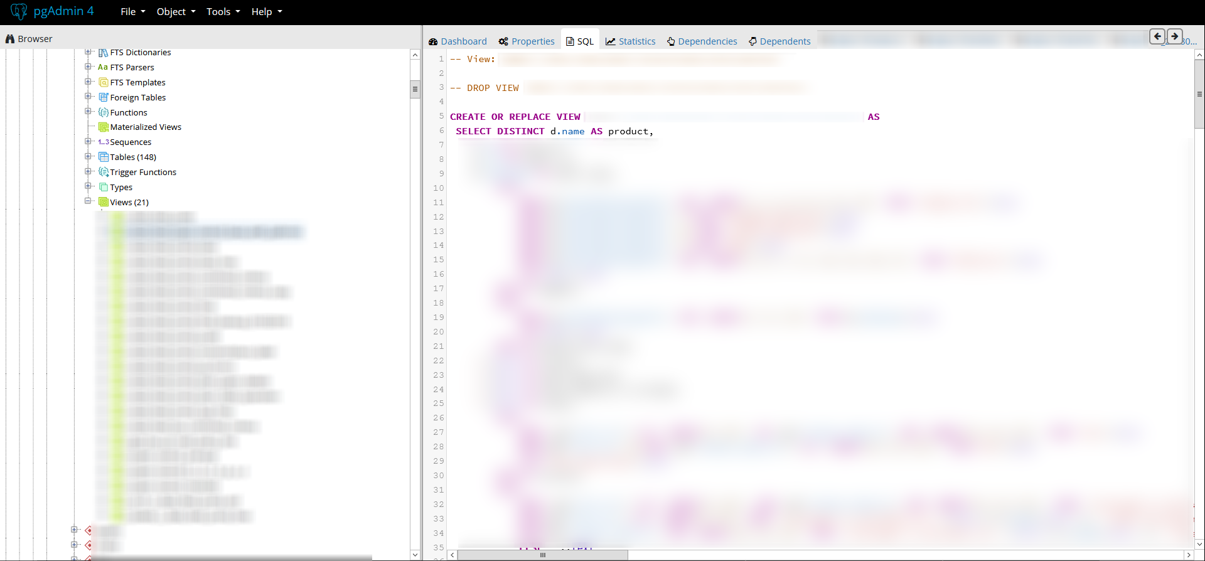The width and height of the screenshot is (1205, 561).
Task: Expand the Tables (148) node
Action: click(88, 156)
